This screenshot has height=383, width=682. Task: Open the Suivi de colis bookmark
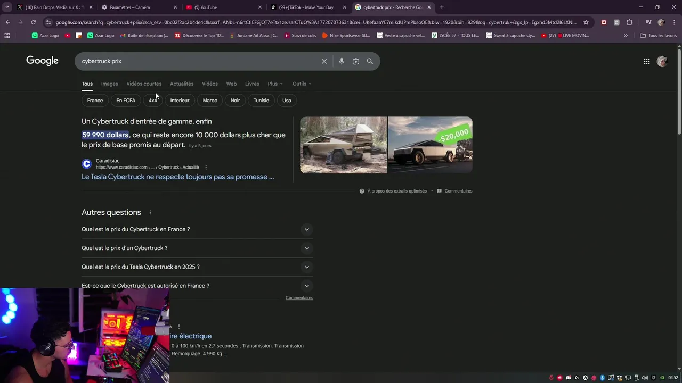coord(300,36)
